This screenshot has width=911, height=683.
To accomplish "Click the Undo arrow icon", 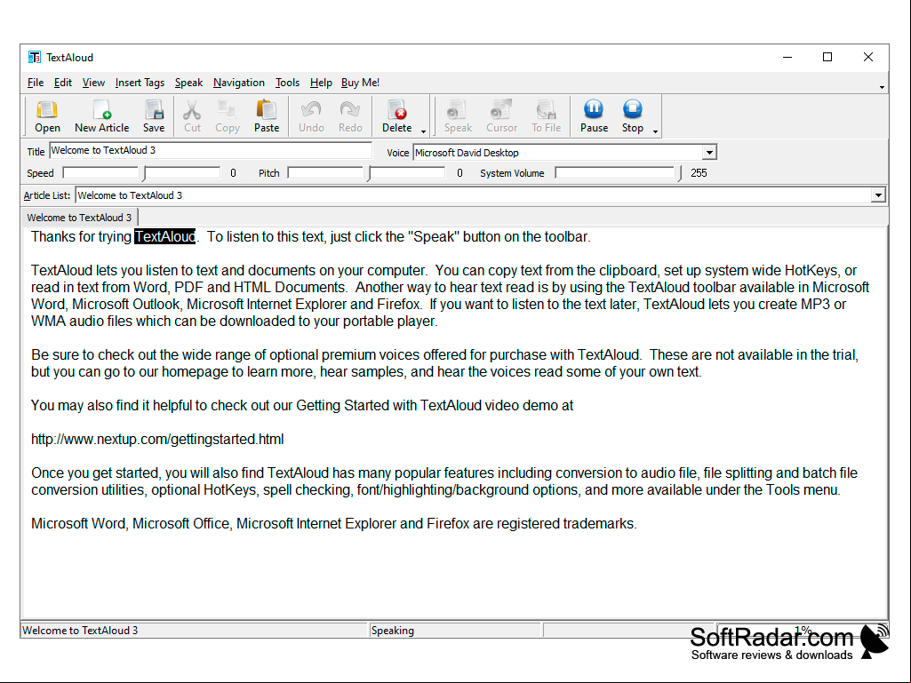I will [311, 116].
